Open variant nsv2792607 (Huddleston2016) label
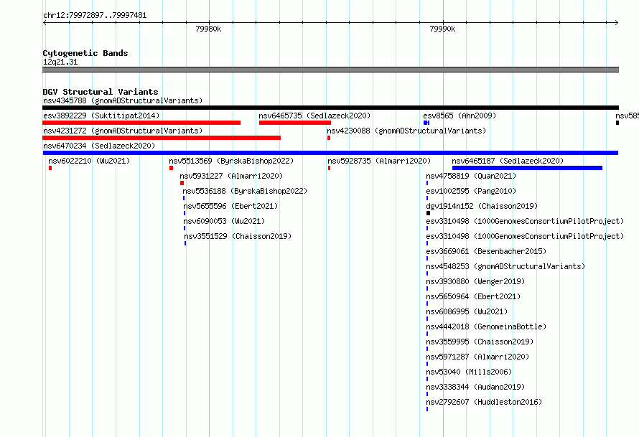 484,402
